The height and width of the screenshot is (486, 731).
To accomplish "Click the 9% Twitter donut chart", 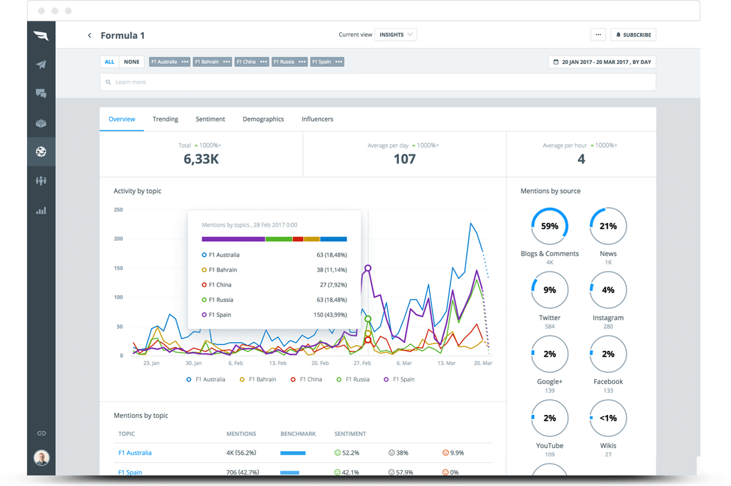I will tap(549, 290).
